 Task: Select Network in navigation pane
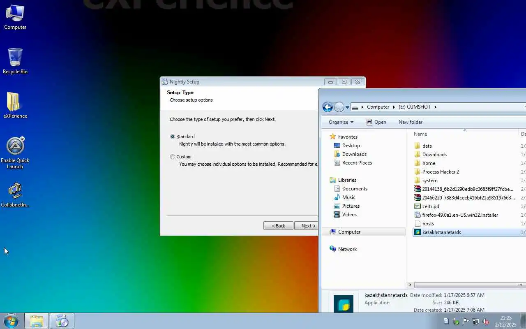347,249
